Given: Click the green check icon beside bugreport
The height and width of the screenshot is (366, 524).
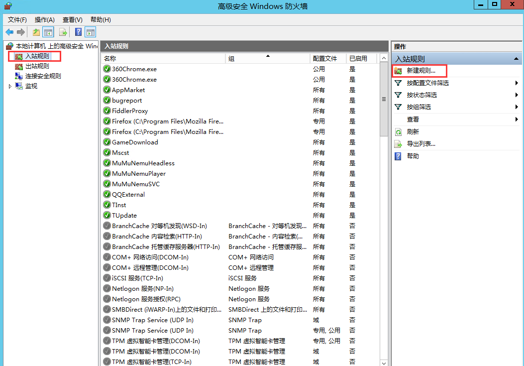Looking at the screenshot, I should (107, 101).
